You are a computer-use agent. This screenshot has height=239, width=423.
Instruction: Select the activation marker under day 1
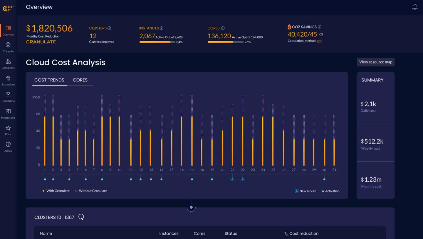click(45, 179)
